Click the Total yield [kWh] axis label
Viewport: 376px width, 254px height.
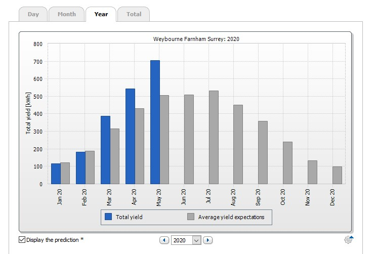(28, 113)
